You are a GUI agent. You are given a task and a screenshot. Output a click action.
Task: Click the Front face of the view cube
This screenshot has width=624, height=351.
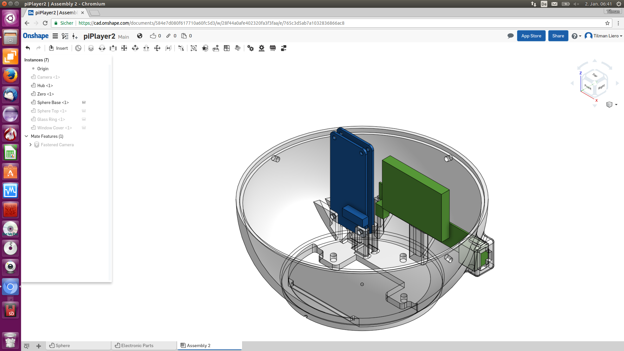pyautogui.click(x=588, y=87)
